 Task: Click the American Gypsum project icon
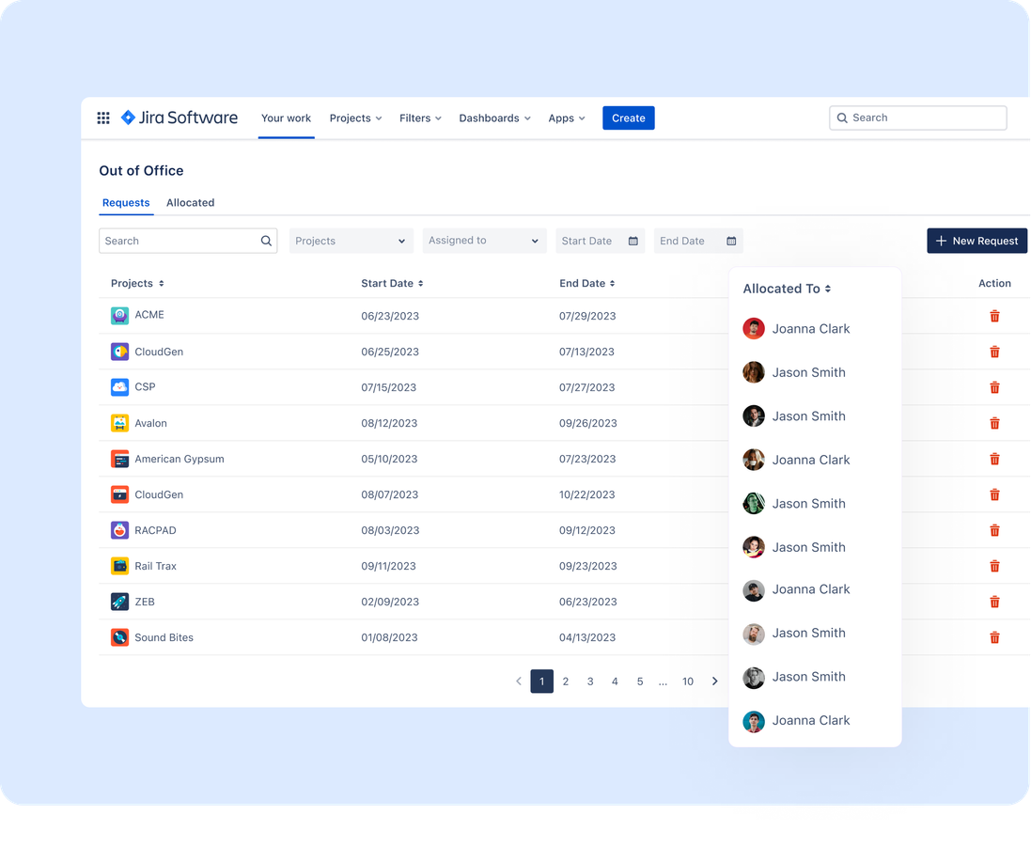119,459
